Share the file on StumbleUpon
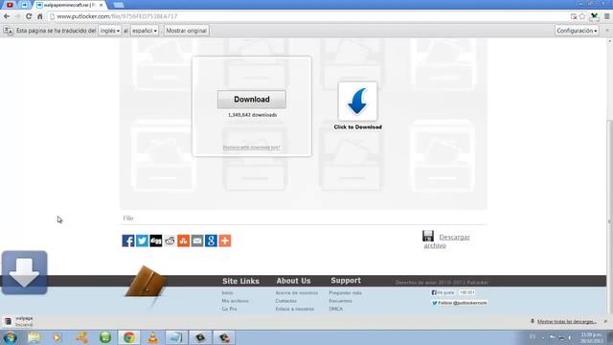Viewport: 613px width, 345px height. point(183,241)
